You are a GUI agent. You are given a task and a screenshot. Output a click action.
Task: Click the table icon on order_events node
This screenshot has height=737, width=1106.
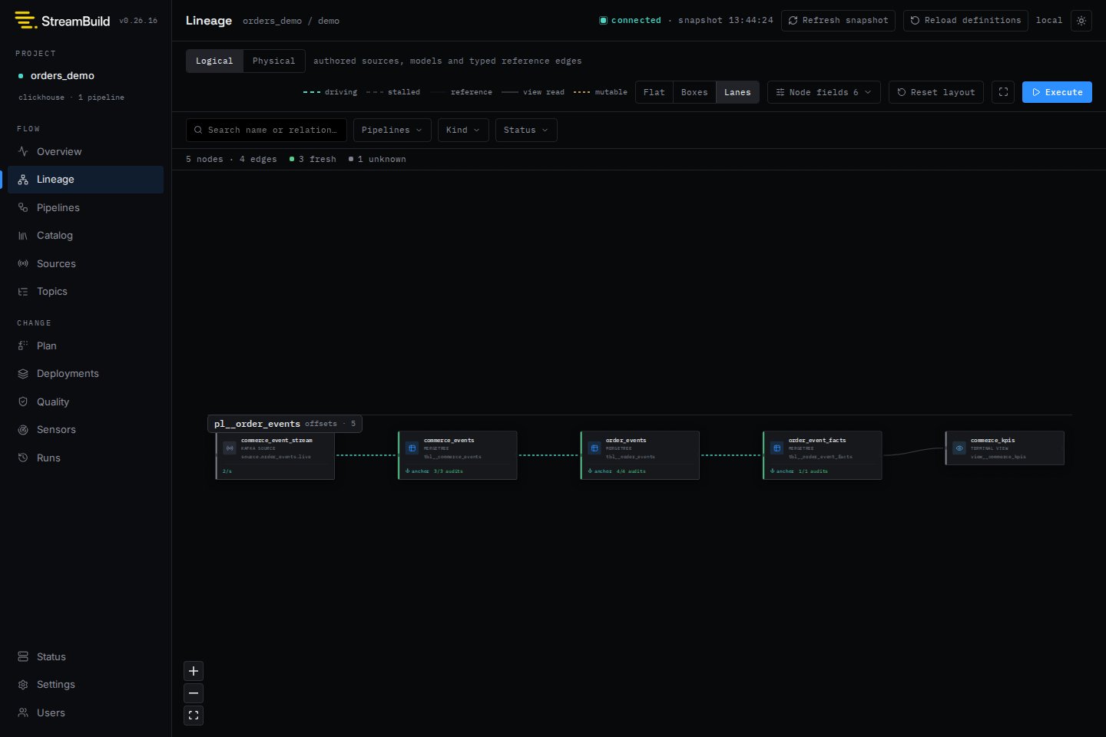(594, 448)
